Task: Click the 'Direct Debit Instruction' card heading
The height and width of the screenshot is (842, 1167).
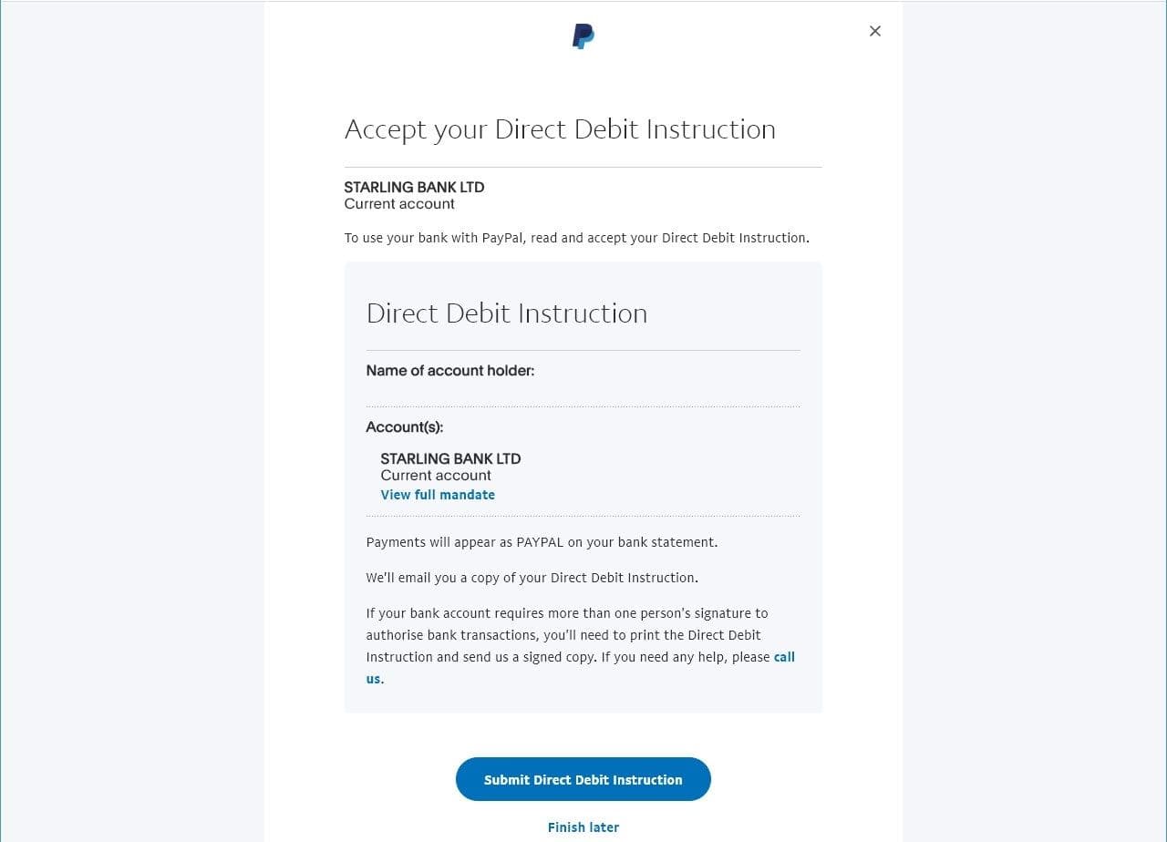Action: (x=507, y=313)
